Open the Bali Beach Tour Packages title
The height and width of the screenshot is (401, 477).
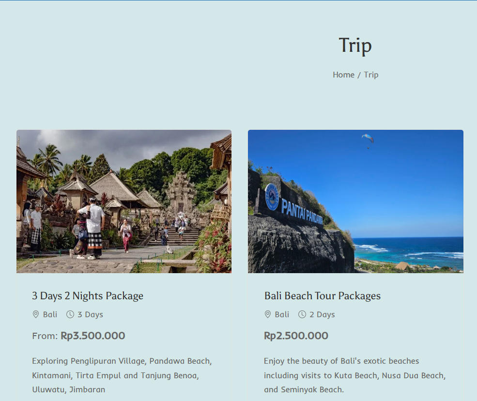322,296
